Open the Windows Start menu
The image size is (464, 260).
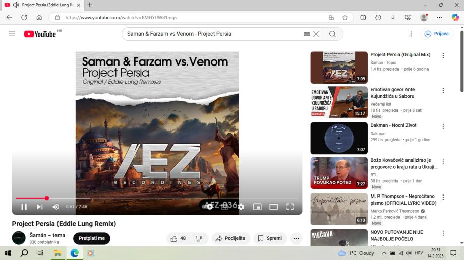(8, 253)
